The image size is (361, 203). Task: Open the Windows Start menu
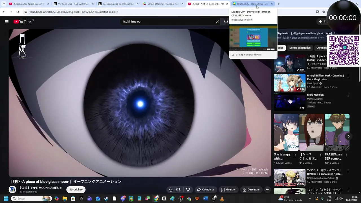[x=6, y=198]
